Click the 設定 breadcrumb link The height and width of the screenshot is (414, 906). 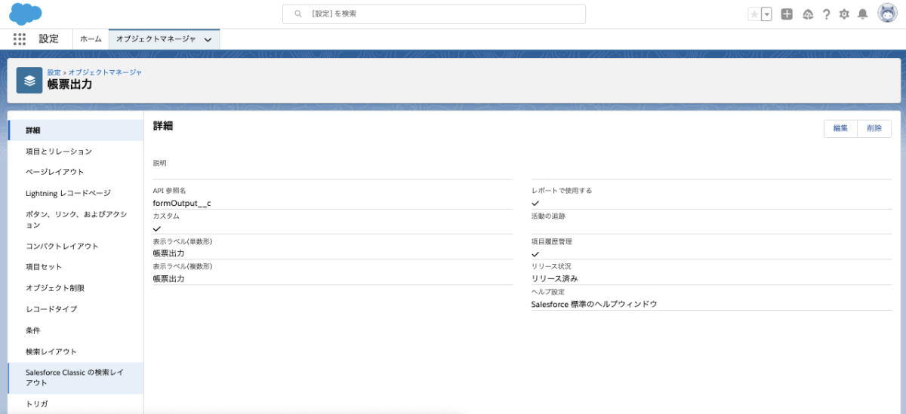(54, 72)
